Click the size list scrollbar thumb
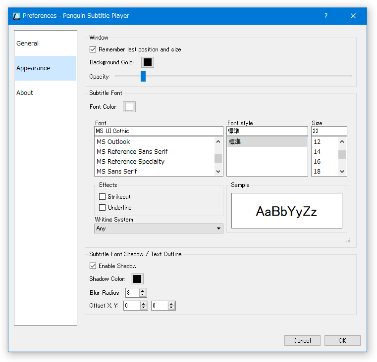This screenshot has width=377, height=362. (342, 155)
